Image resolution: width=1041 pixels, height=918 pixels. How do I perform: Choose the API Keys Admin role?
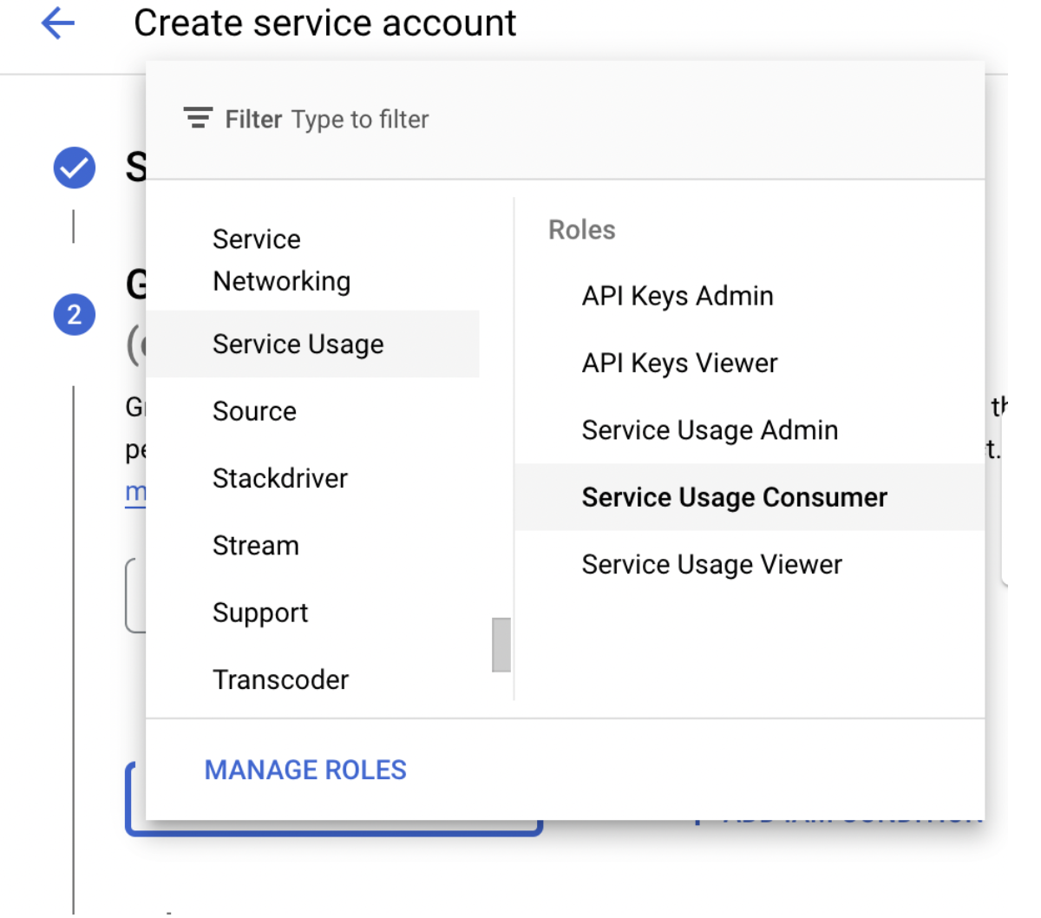678,296
